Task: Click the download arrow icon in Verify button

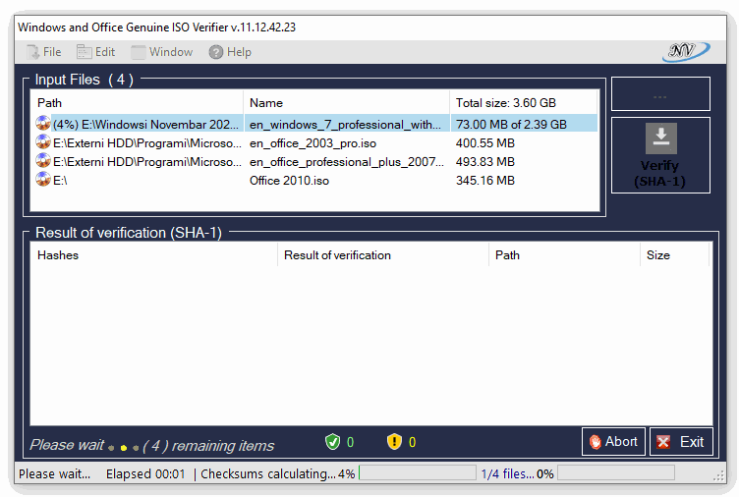Action: (661, 138)
